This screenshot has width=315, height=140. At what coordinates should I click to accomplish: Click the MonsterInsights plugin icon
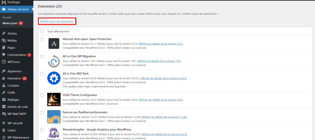[x=54, y=134]
